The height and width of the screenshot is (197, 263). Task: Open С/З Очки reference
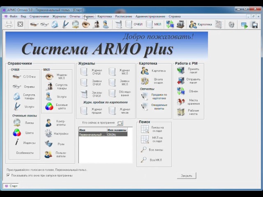(24, 77)
